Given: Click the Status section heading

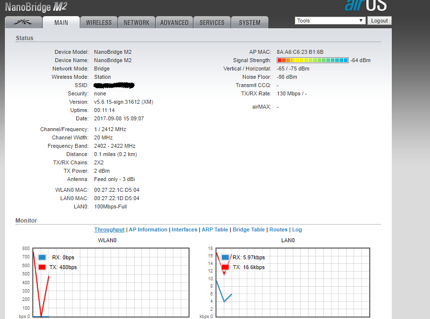Looking at the screenshot, I should click(24, 38).
